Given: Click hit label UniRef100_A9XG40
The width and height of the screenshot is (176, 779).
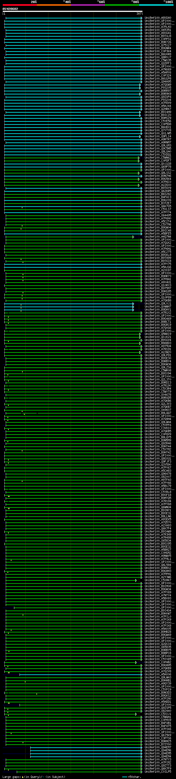Looking at the screenshot, I should (158, 18).
